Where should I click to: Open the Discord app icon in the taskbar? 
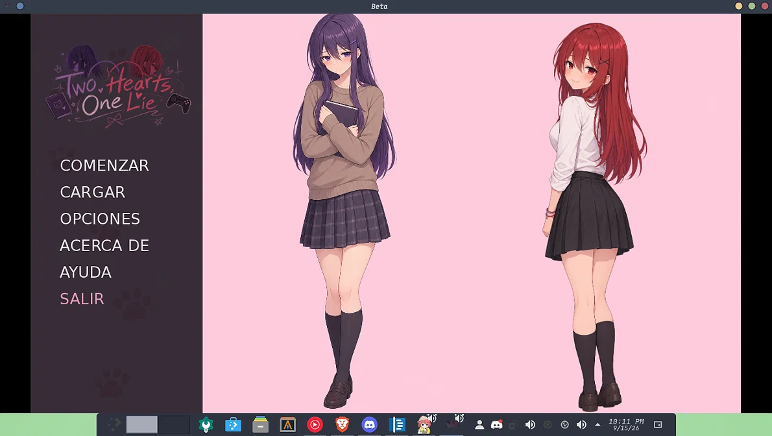(369, 424)
